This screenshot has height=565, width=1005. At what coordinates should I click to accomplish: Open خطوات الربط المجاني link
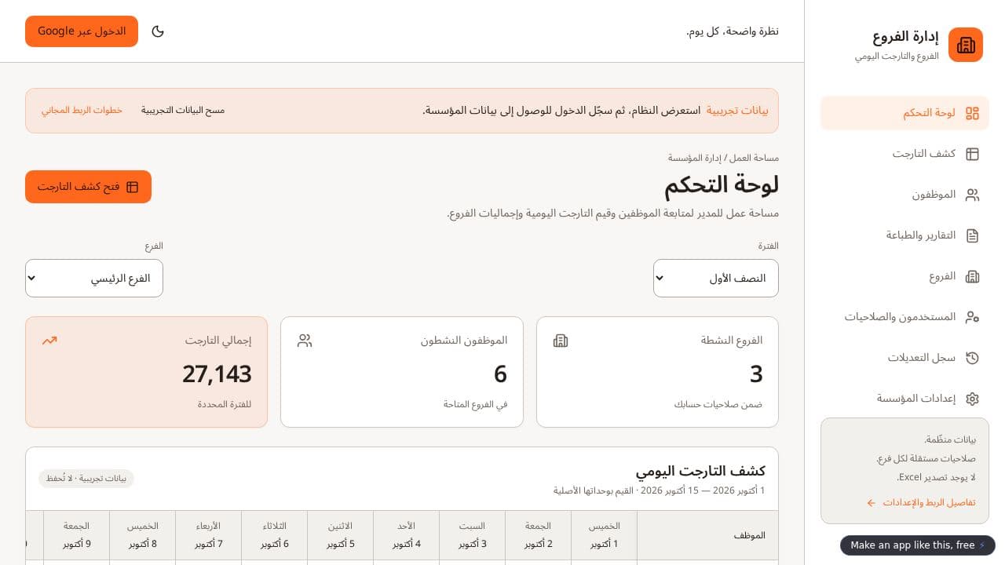[82, 110]
